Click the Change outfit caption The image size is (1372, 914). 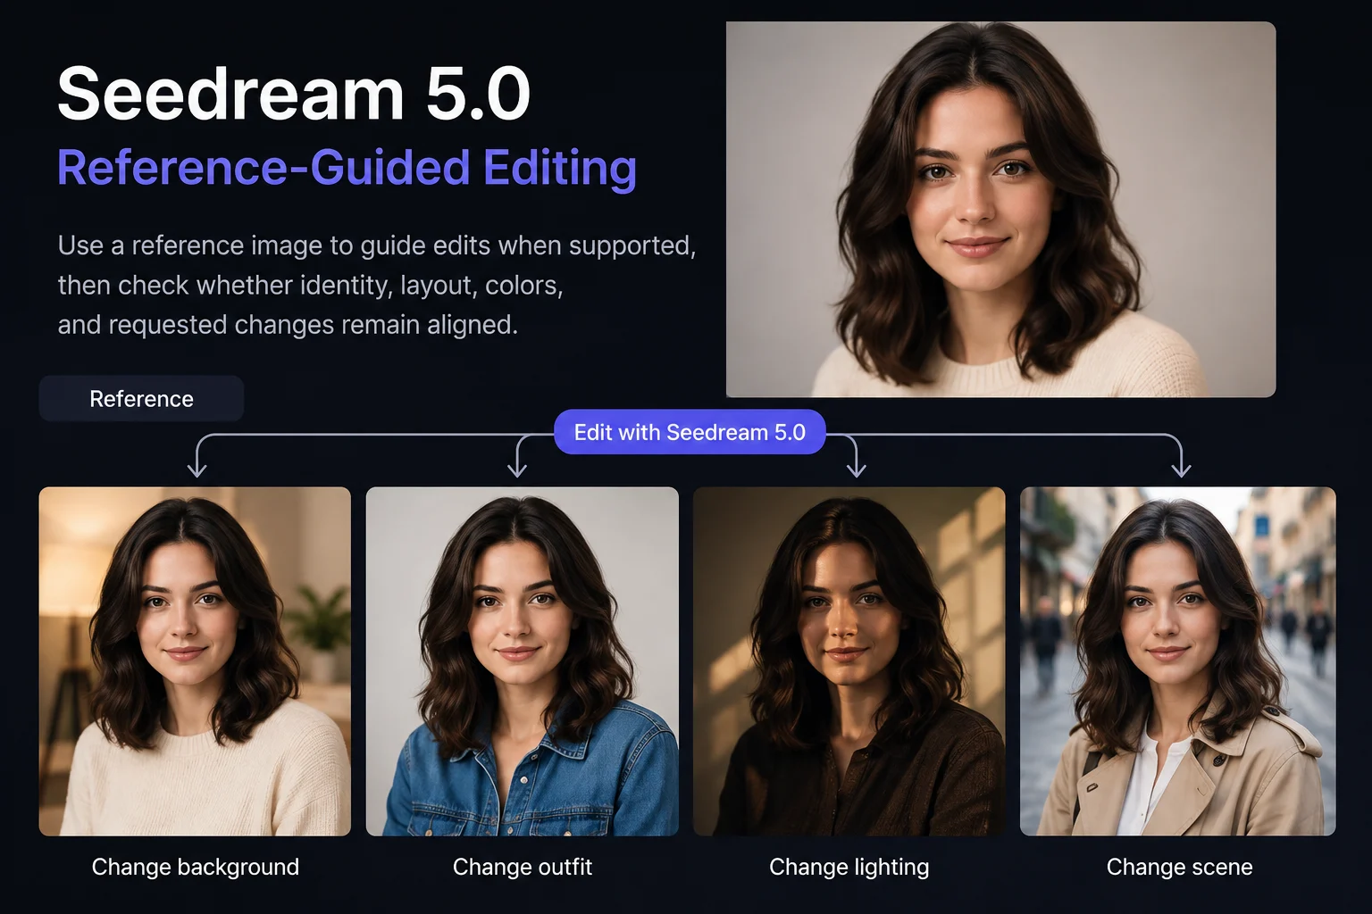[x=523, y=867]
